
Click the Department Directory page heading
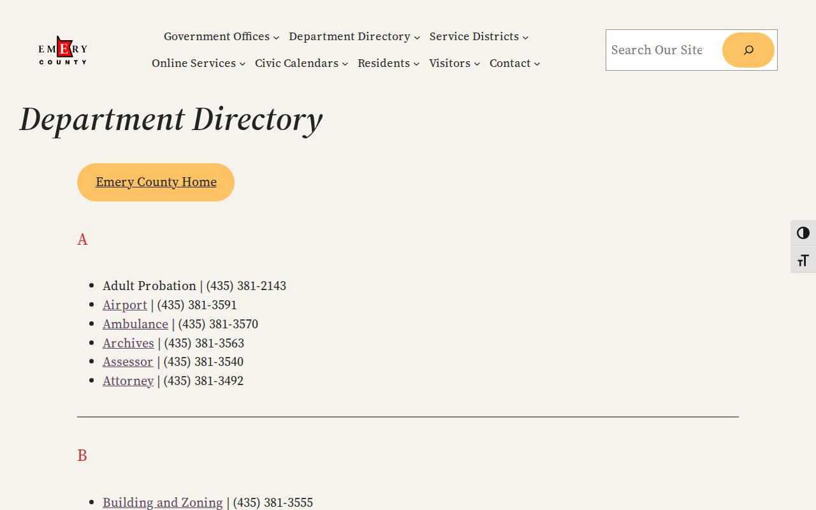[171, 119]
